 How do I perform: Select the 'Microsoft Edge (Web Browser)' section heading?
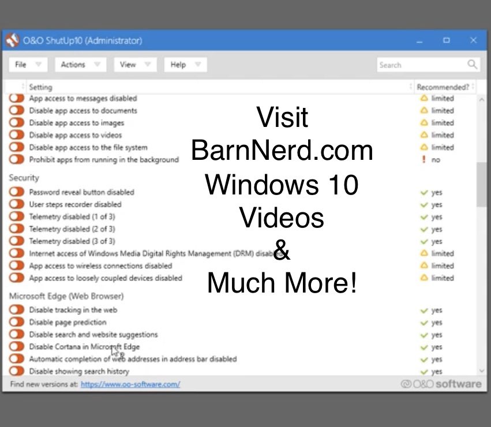[x=66, y=296]
